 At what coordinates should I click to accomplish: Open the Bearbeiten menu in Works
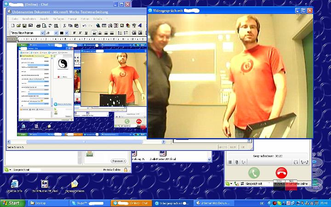[29, 19]
